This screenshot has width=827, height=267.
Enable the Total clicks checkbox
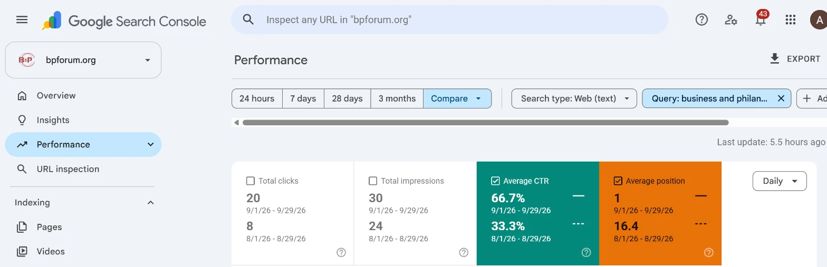coord(251,181)
